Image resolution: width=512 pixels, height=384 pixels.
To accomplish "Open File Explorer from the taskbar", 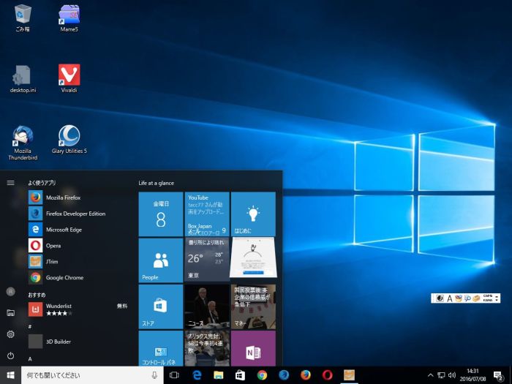I will pos(218,375).
